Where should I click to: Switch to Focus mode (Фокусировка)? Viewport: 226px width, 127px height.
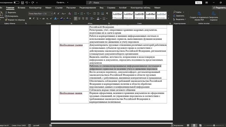177,126
